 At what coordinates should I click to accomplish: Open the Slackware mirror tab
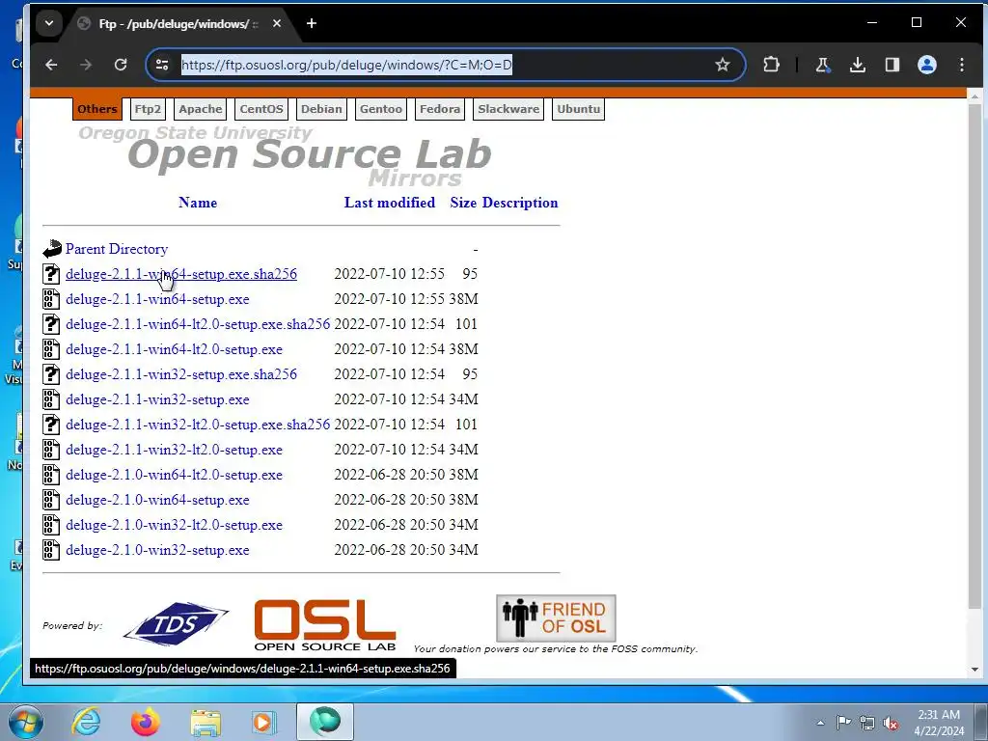508,109
